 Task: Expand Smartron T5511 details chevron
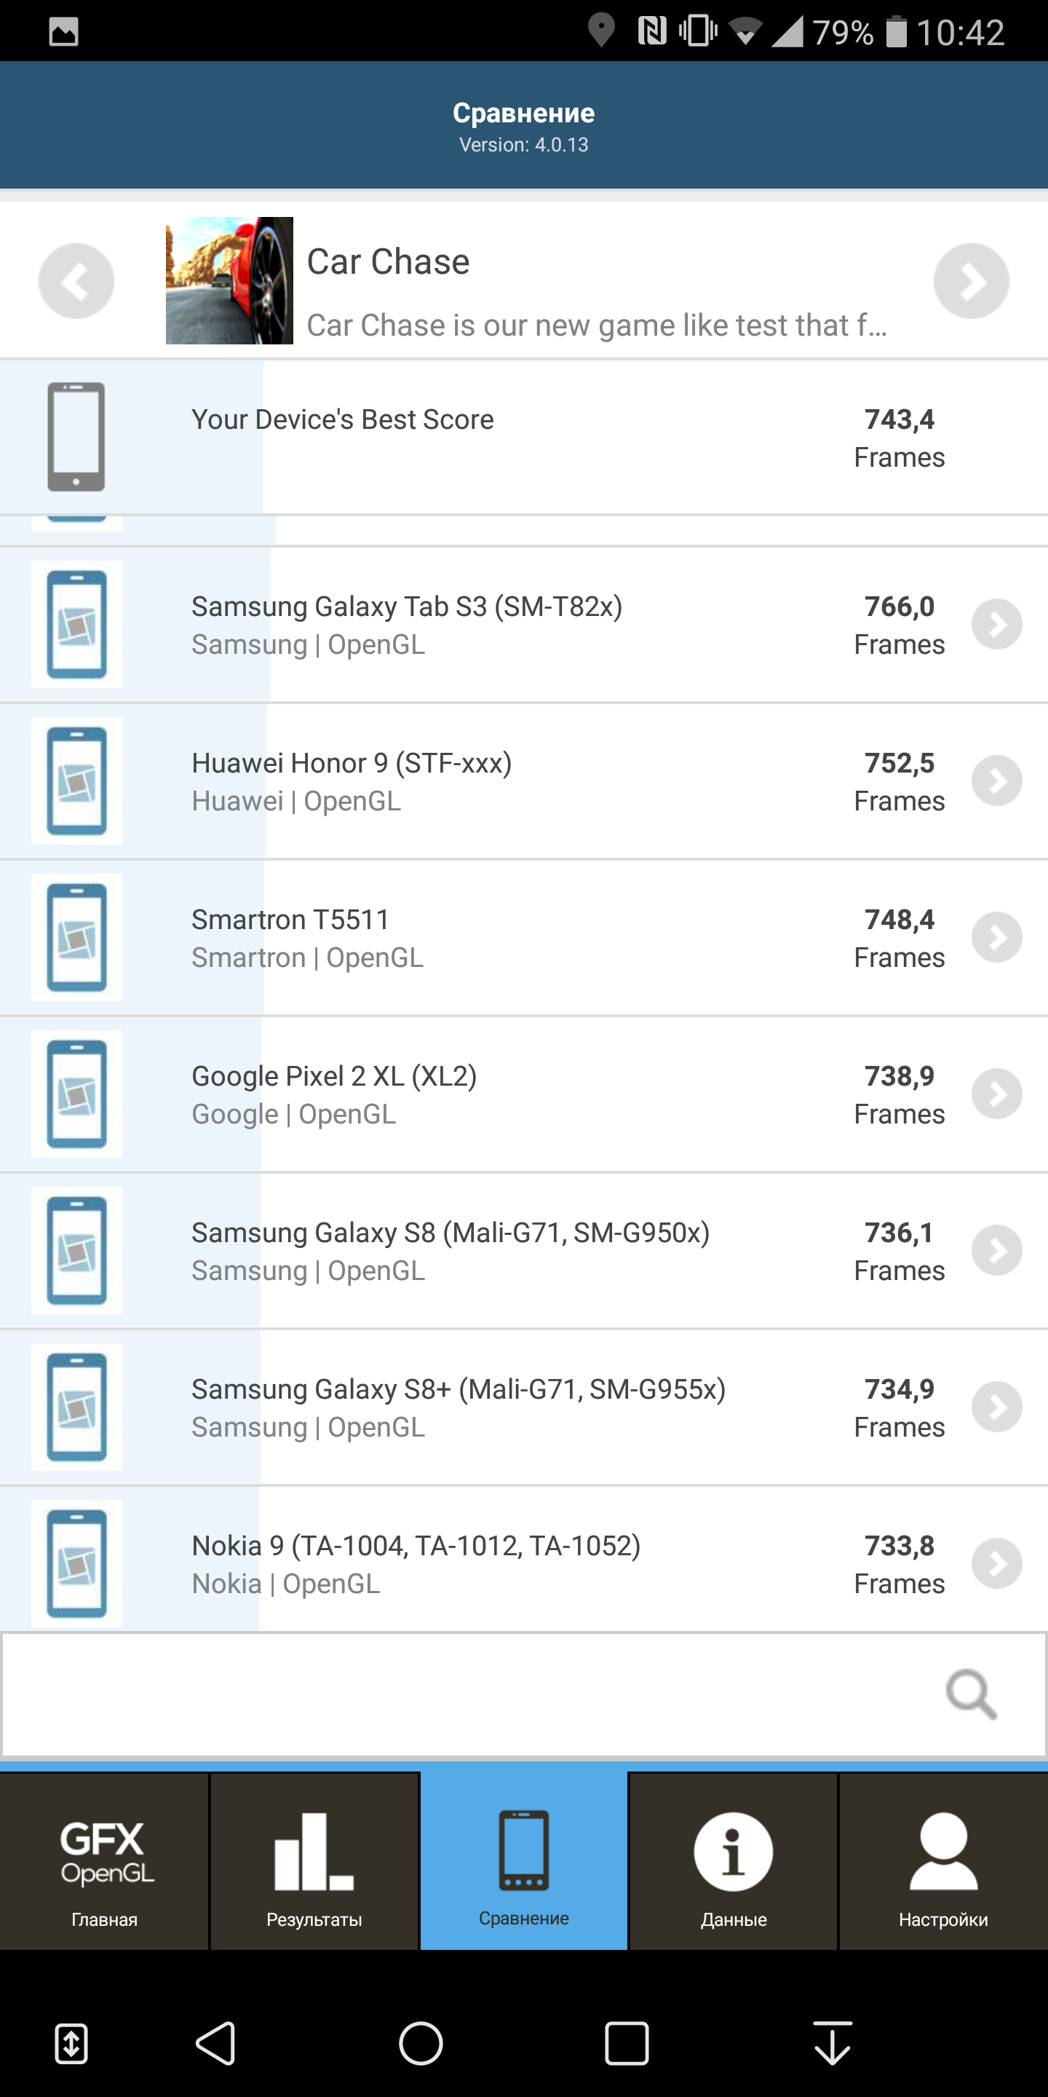[997, 938]
